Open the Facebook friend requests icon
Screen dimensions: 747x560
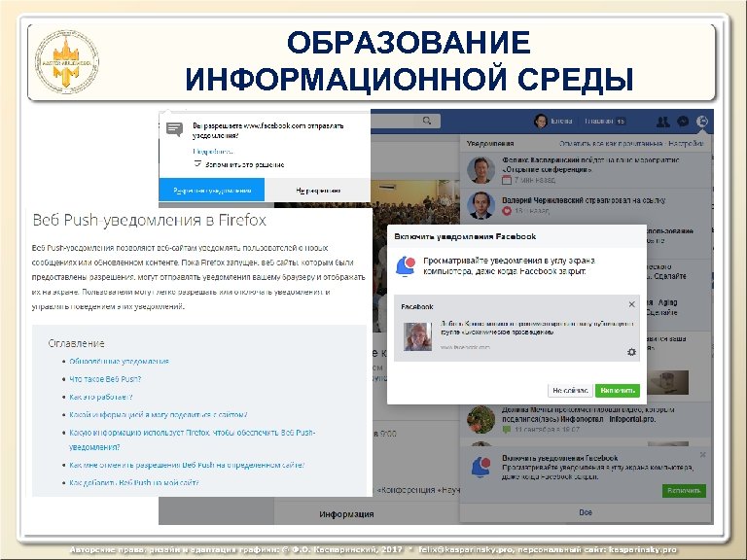tap(662, 122)
